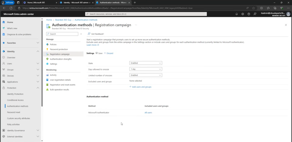Select Custom security attributes in sidebar
This screenshot has width=292, height=142.
pos(19,118)
